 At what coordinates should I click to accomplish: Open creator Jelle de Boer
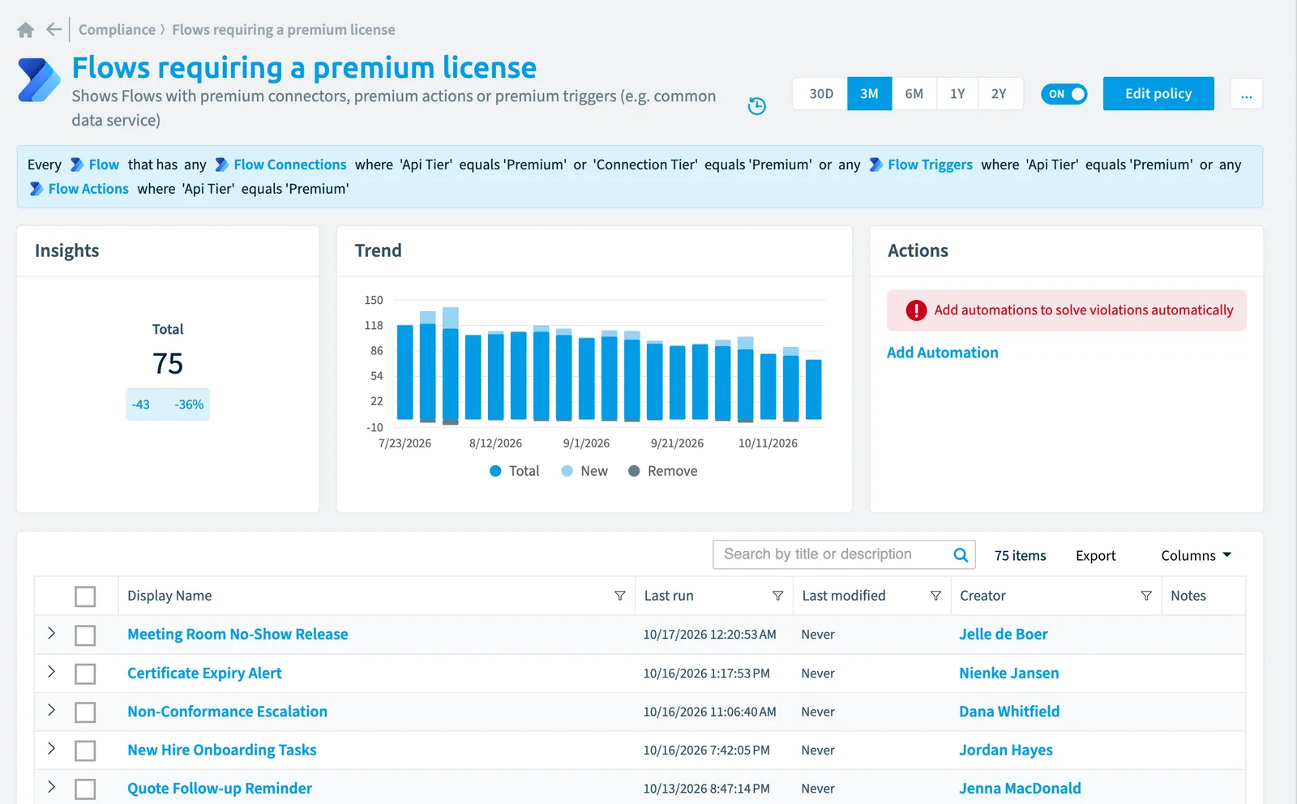[x=1004, y=635]
